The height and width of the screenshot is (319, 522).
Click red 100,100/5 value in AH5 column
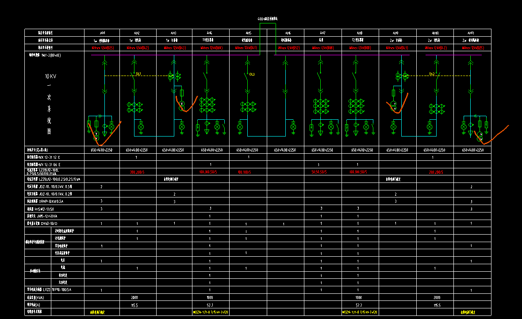click(245, 172)
